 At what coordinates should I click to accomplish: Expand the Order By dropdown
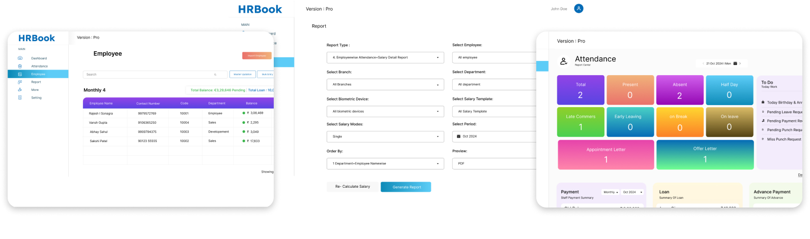(x=385, y=164)
